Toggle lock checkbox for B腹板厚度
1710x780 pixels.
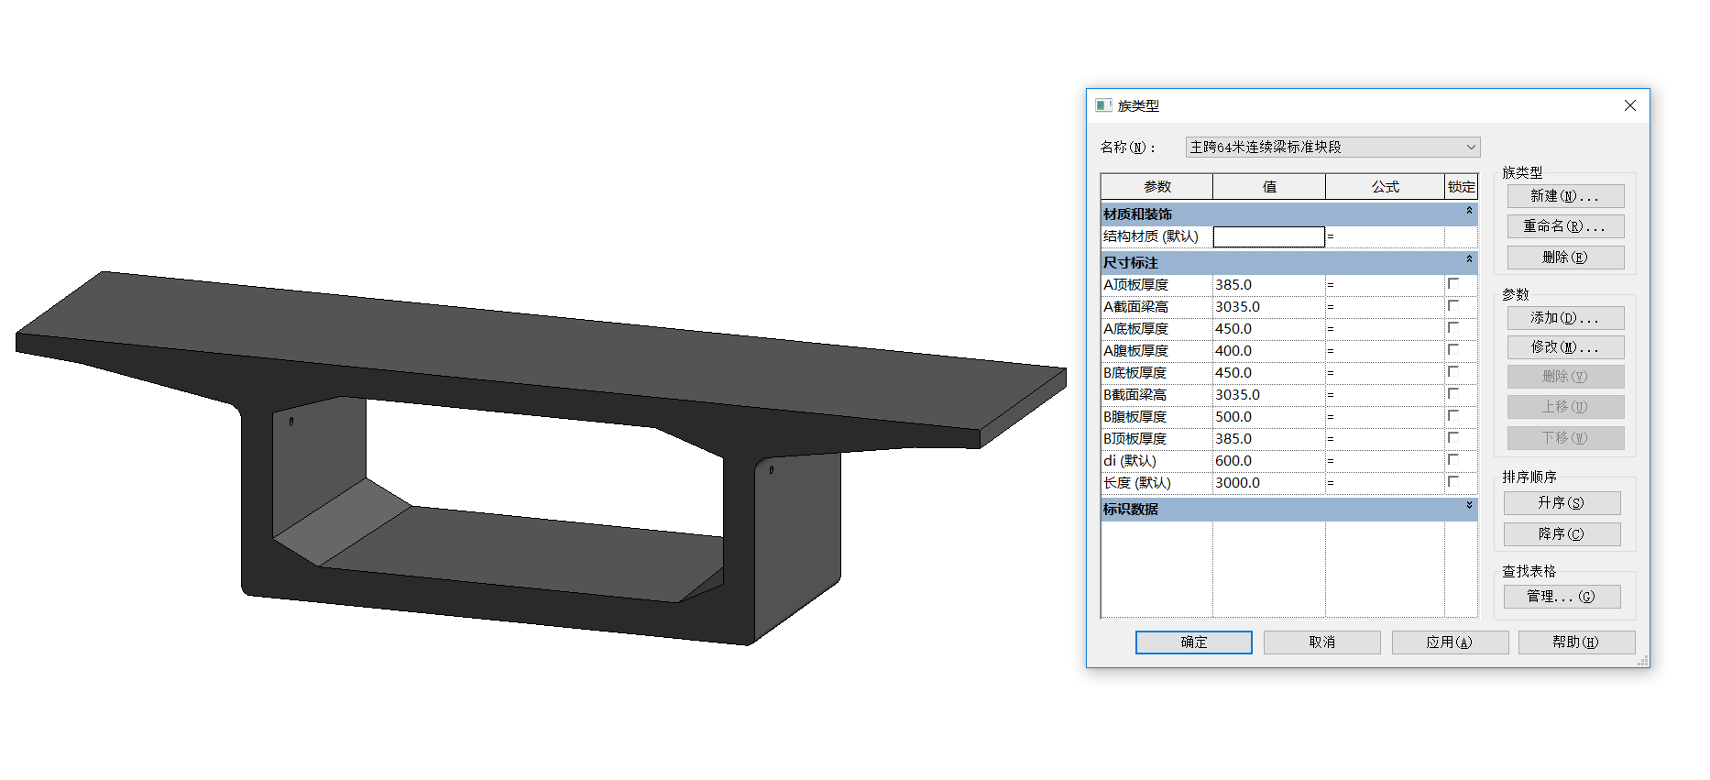pos(1453,415)
